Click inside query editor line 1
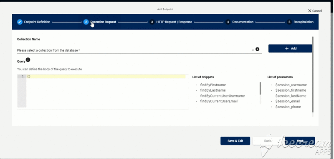Viewport: 334px width, 159px height. tap(106, 77)
